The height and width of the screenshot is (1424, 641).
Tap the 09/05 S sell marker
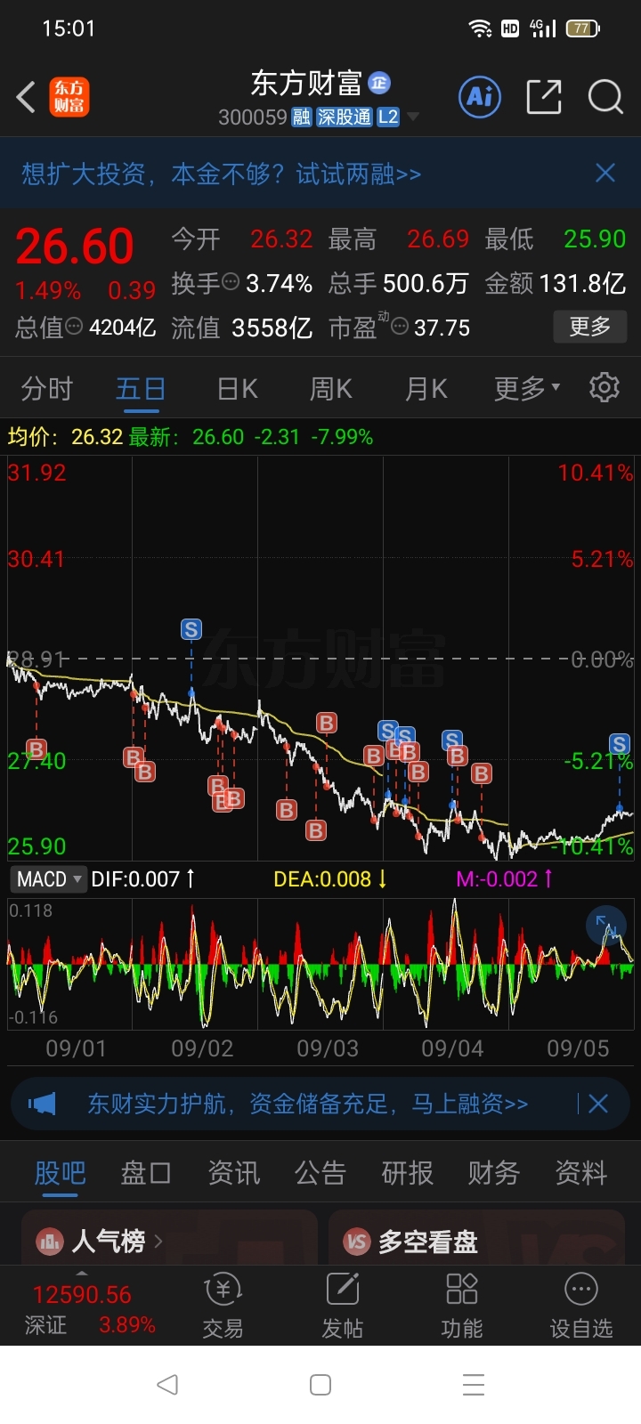(x=620, y=744)
